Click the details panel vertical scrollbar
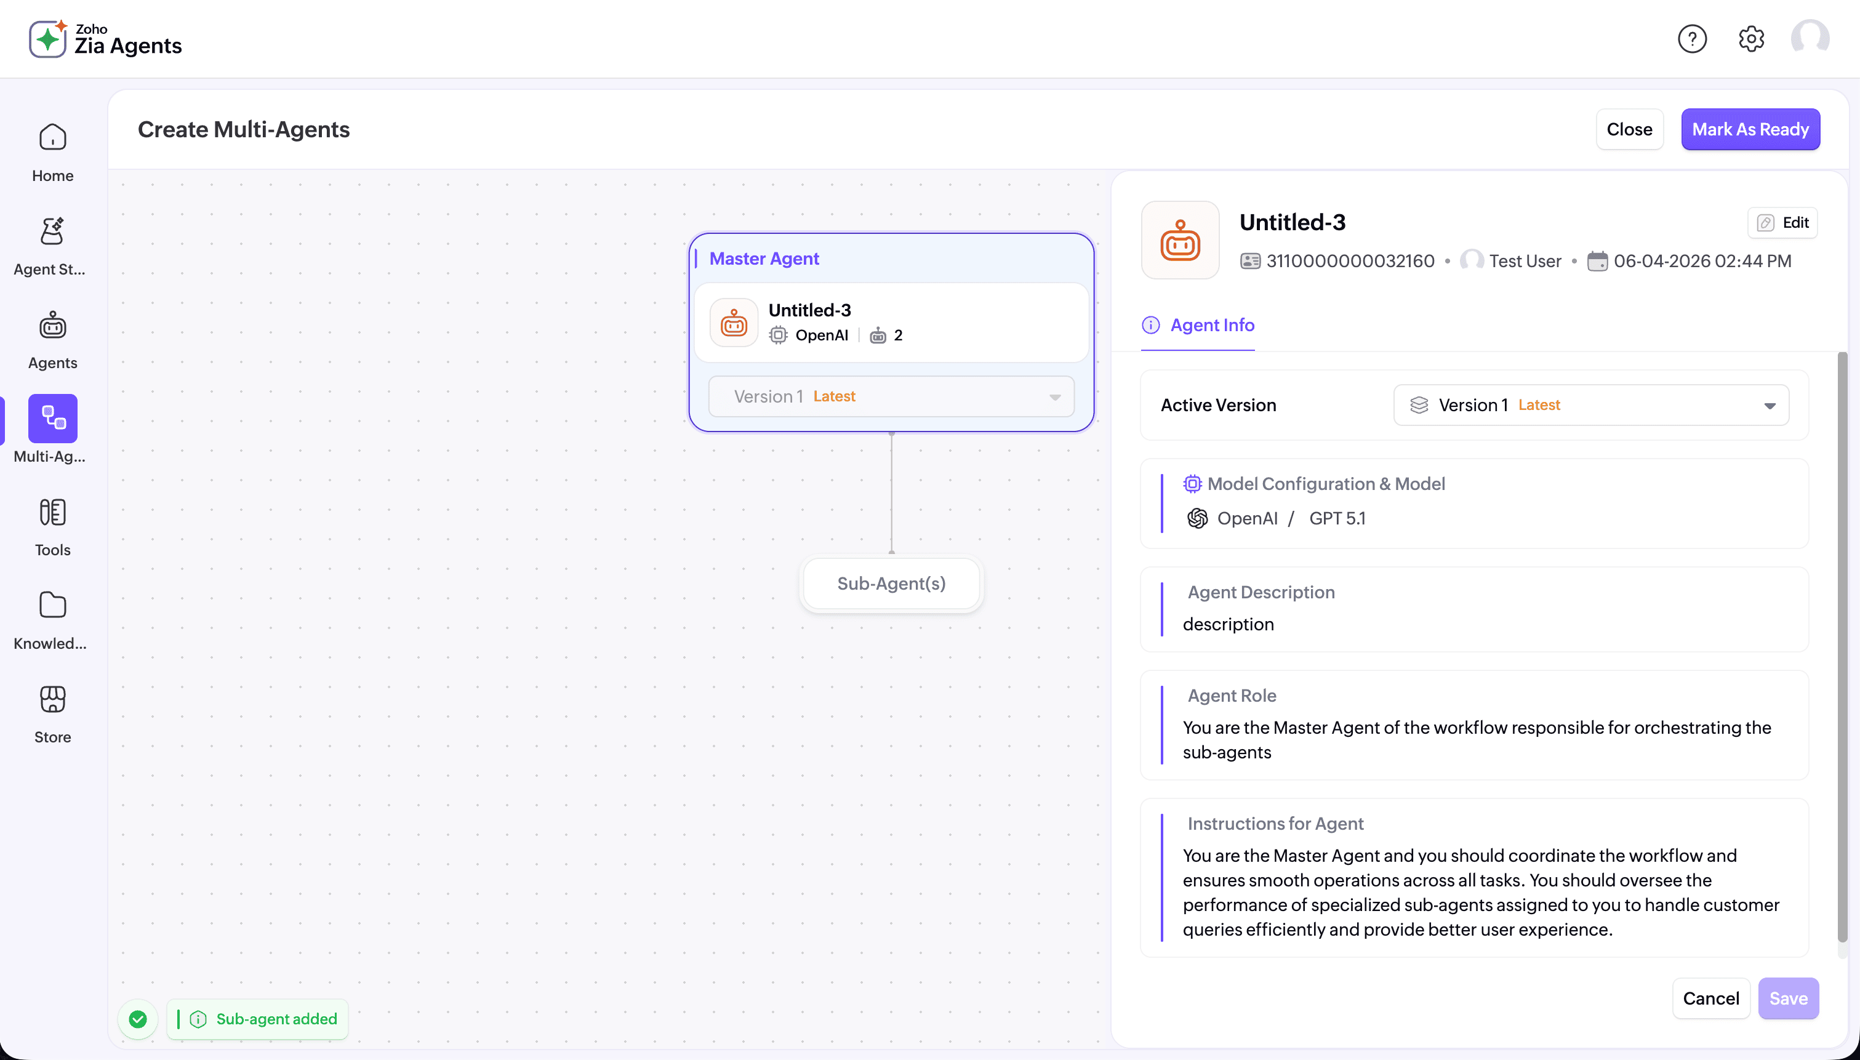 [x=1842, y=648]
